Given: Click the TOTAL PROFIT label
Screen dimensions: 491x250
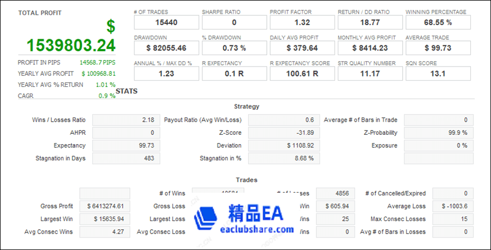Looking at the screenshot, I should click(x=40, y=13).
